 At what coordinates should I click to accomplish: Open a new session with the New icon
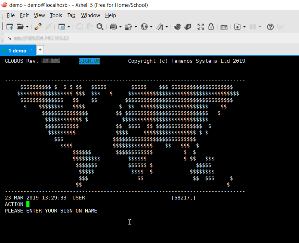tap(9, 27)
